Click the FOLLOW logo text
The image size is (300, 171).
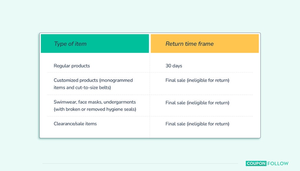278,163
